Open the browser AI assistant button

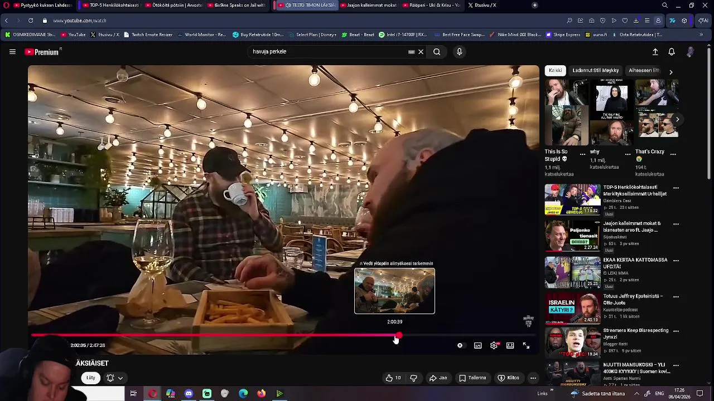[x=702, y=21]
